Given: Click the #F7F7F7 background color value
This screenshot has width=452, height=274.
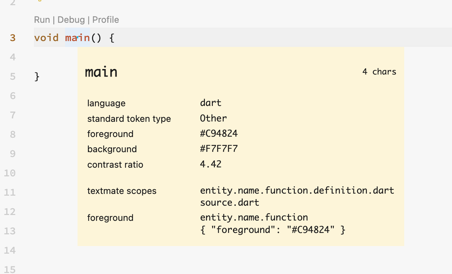Looking at the screenshot, I should point(219,149).
